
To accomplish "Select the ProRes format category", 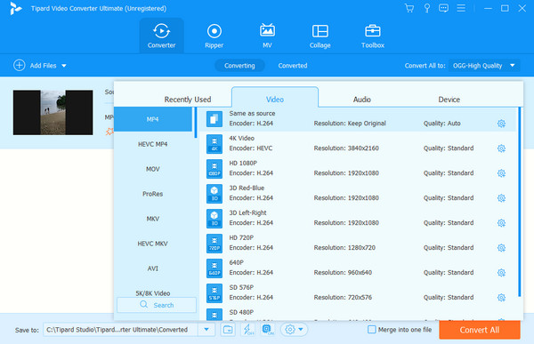I will click(x=153, y=194).
